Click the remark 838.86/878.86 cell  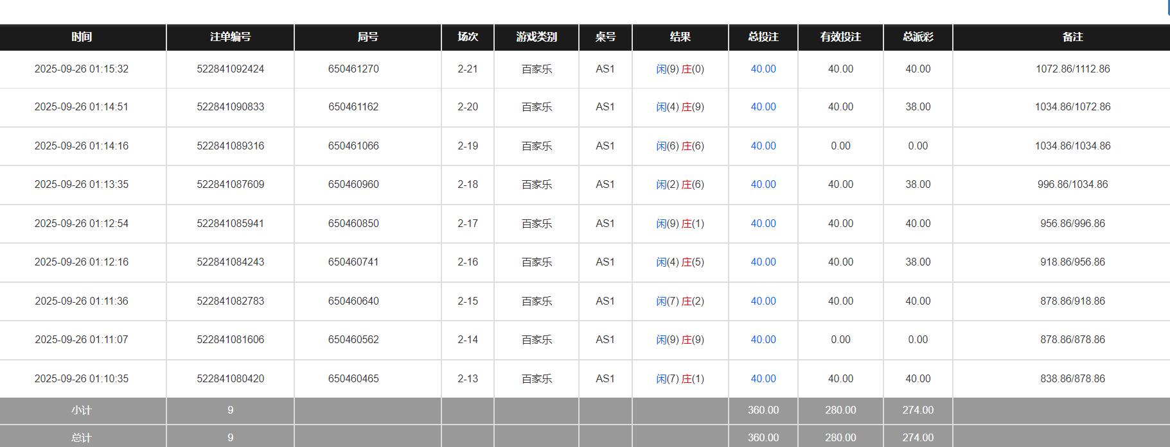point(1072,379)
